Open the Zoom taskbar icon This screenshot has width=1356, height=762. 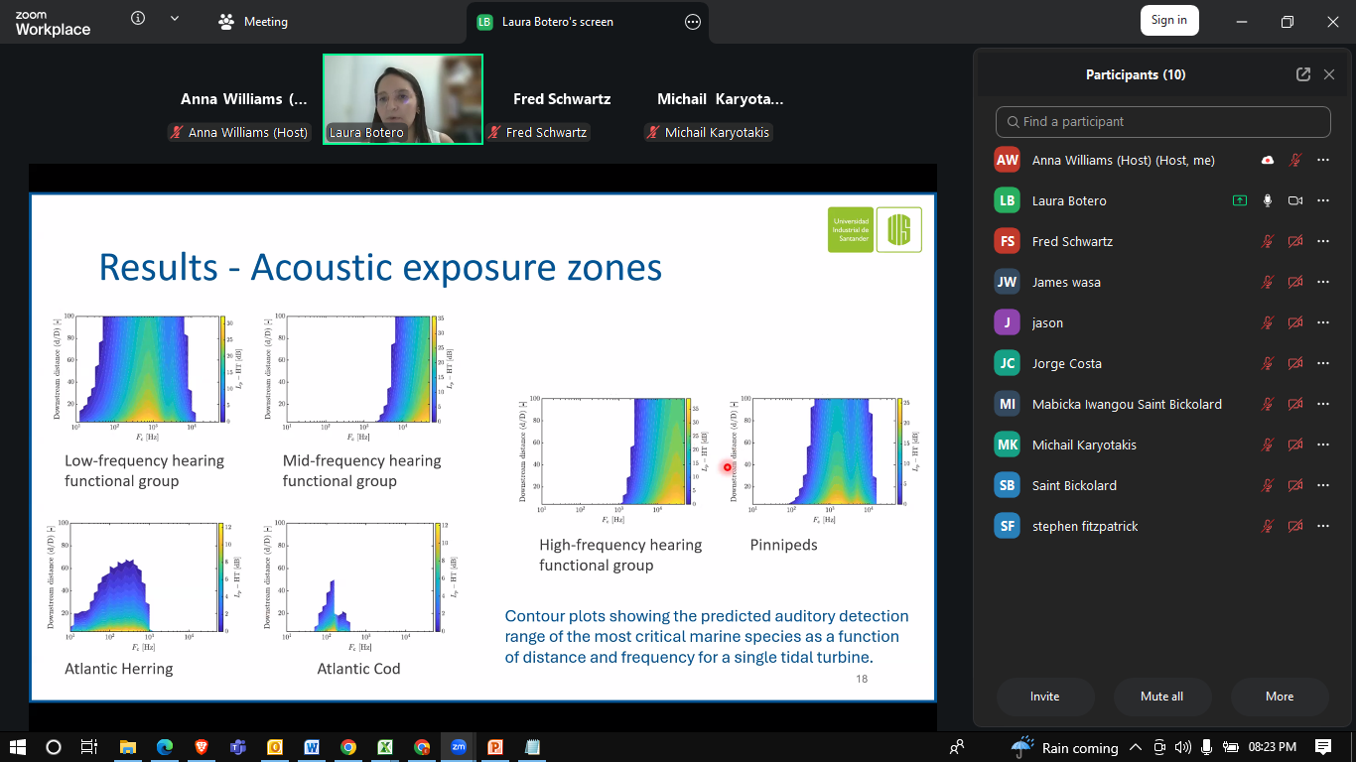[x=459, y=747]
